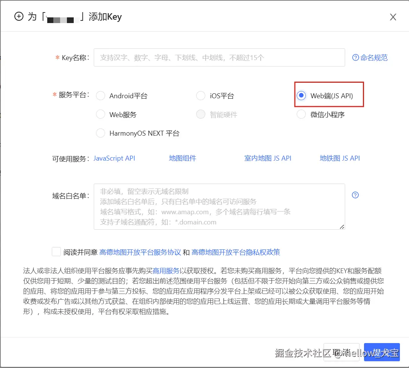The width and height of the screenshot is (409, 368).
Task: Click the help icon beside 域名白名单
Action: tap(355, 195)
